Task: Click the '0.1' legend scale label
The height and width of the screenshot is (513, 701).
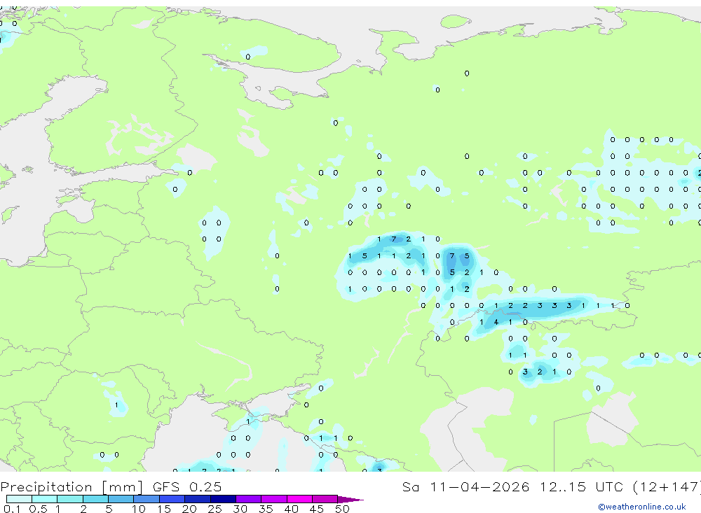Action: tap(11, 509)
